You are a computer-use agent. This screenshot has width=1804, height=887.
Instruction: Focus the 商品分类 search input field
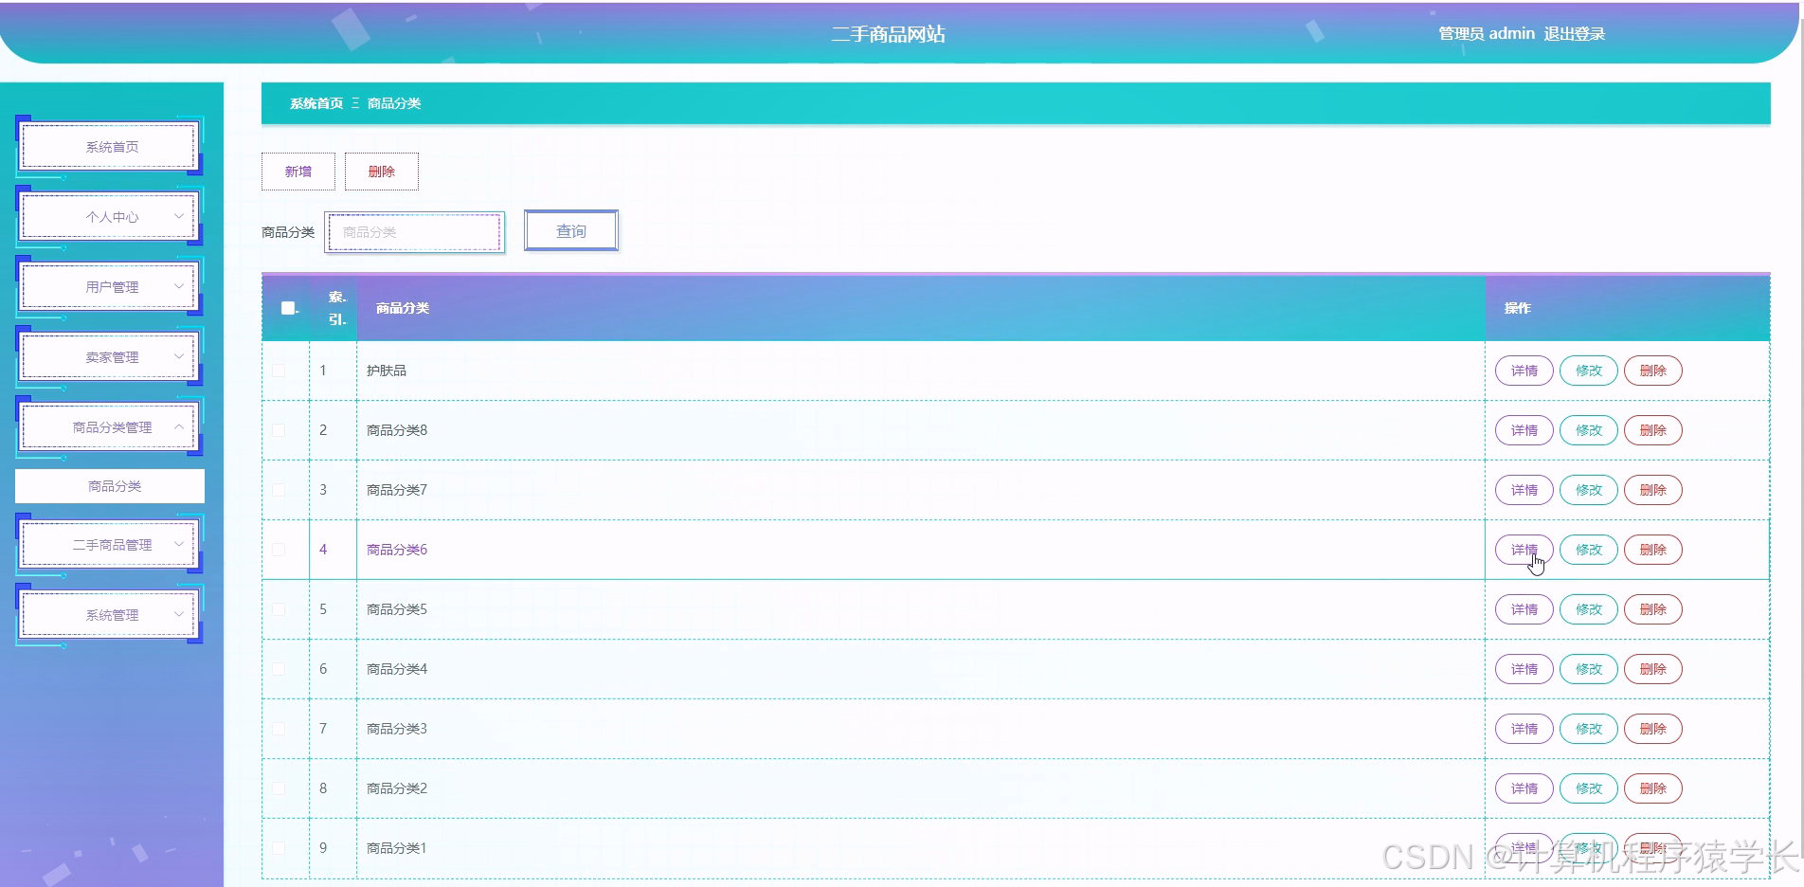click(414, 232)
